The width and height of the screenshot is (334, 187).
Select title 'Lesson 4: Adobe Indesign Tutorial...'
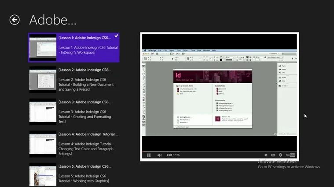coord(88,134)
